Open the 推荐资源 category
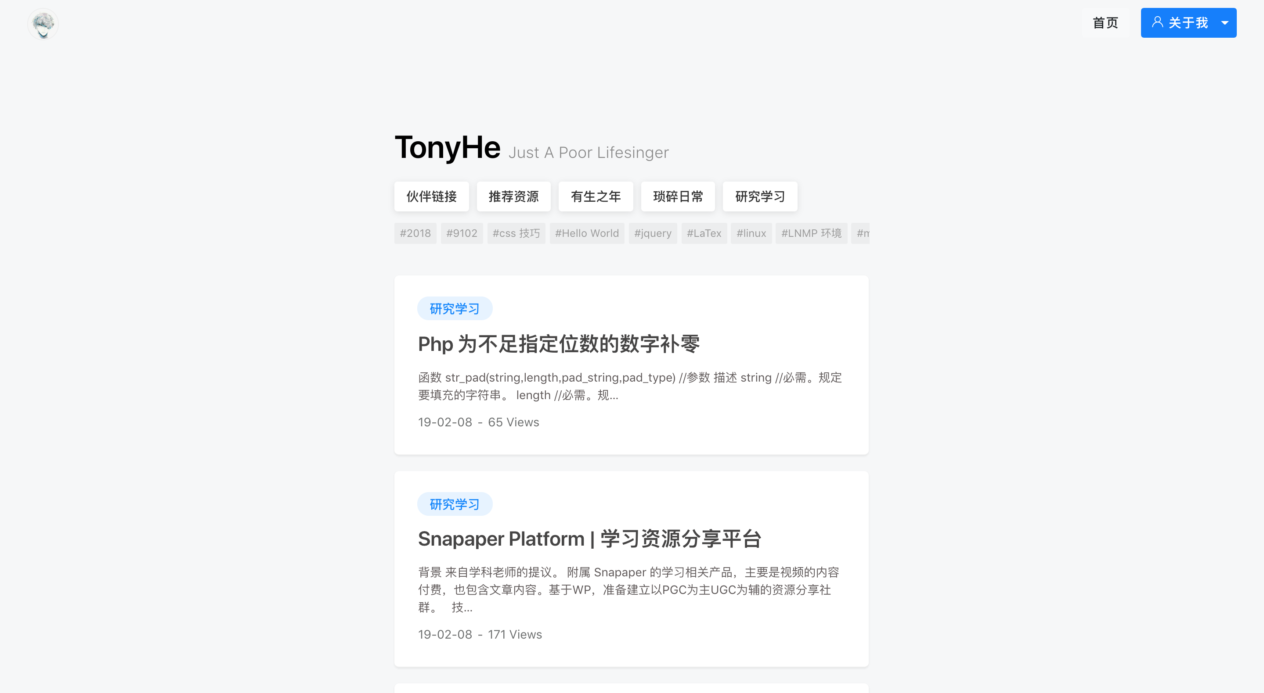Image resolution: width=1264 pixels, height=693 pixels. 513,196
